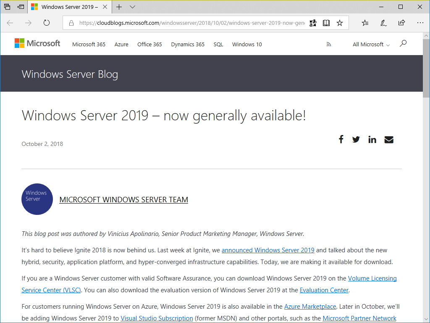Follow the Evaluation Center link
Screen dimensions: 430x323
click(x=324, y=290)
